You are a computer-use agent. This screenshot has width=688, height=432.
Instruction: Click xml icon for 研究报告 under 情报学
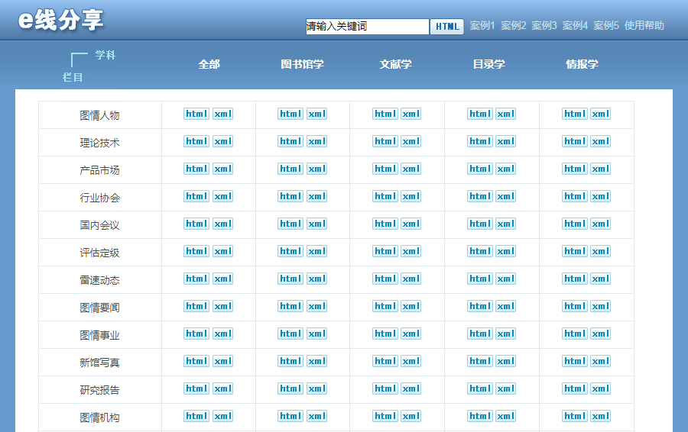pos(600,388)
